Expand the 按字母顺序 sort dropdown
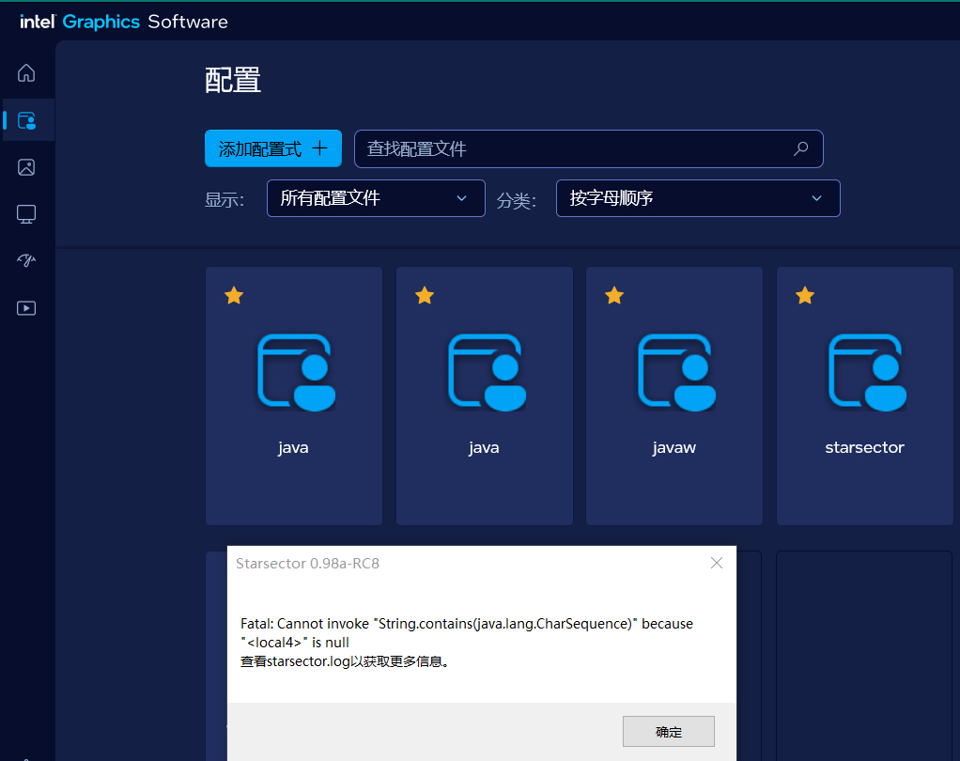This screenshot has width=960, height=761. coord(698,198)
